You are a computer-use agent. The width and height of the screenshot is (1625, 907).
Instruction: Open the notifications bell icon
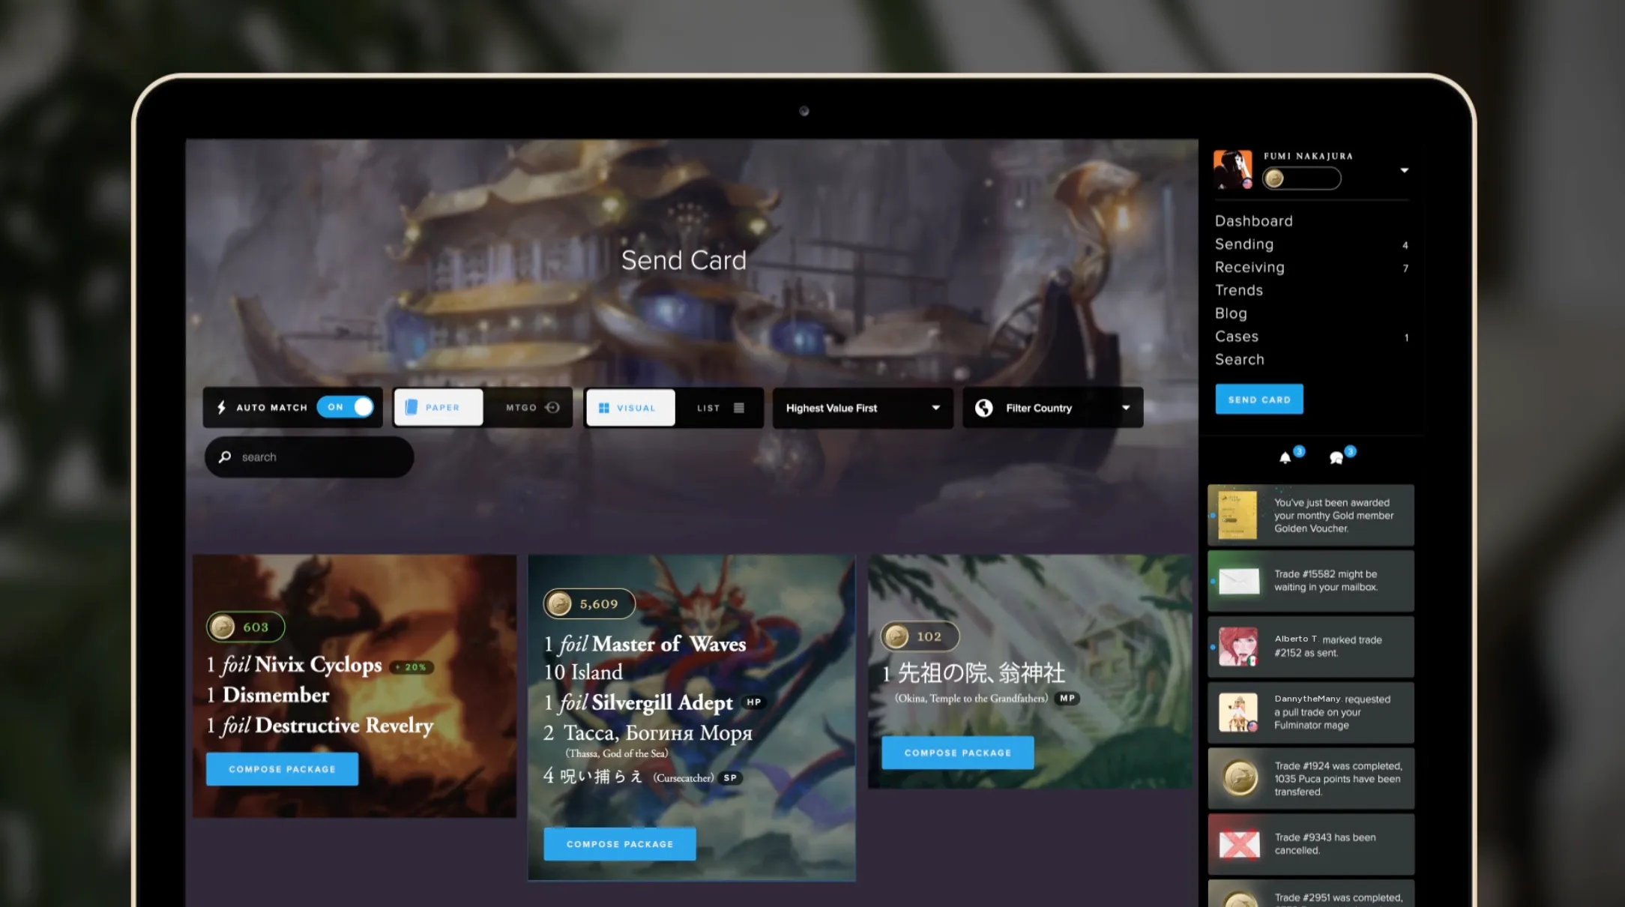(1285, 457)
